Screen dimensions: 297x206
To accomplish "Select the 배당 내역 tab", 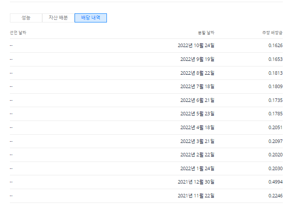I will click(91, 18).
